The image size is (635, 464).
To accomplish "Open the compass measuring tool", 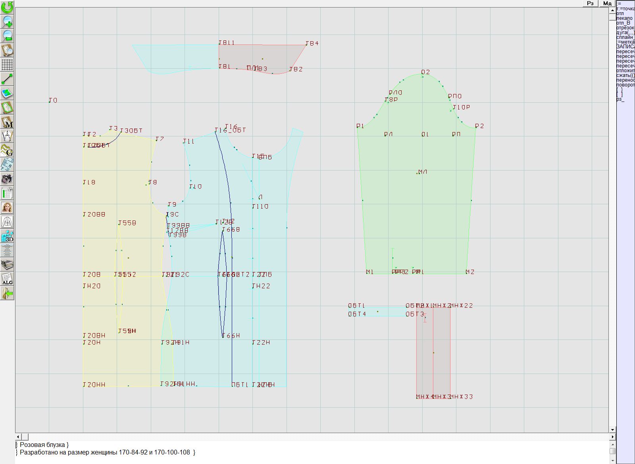I will pyautogui.click(x=7, y=136).
